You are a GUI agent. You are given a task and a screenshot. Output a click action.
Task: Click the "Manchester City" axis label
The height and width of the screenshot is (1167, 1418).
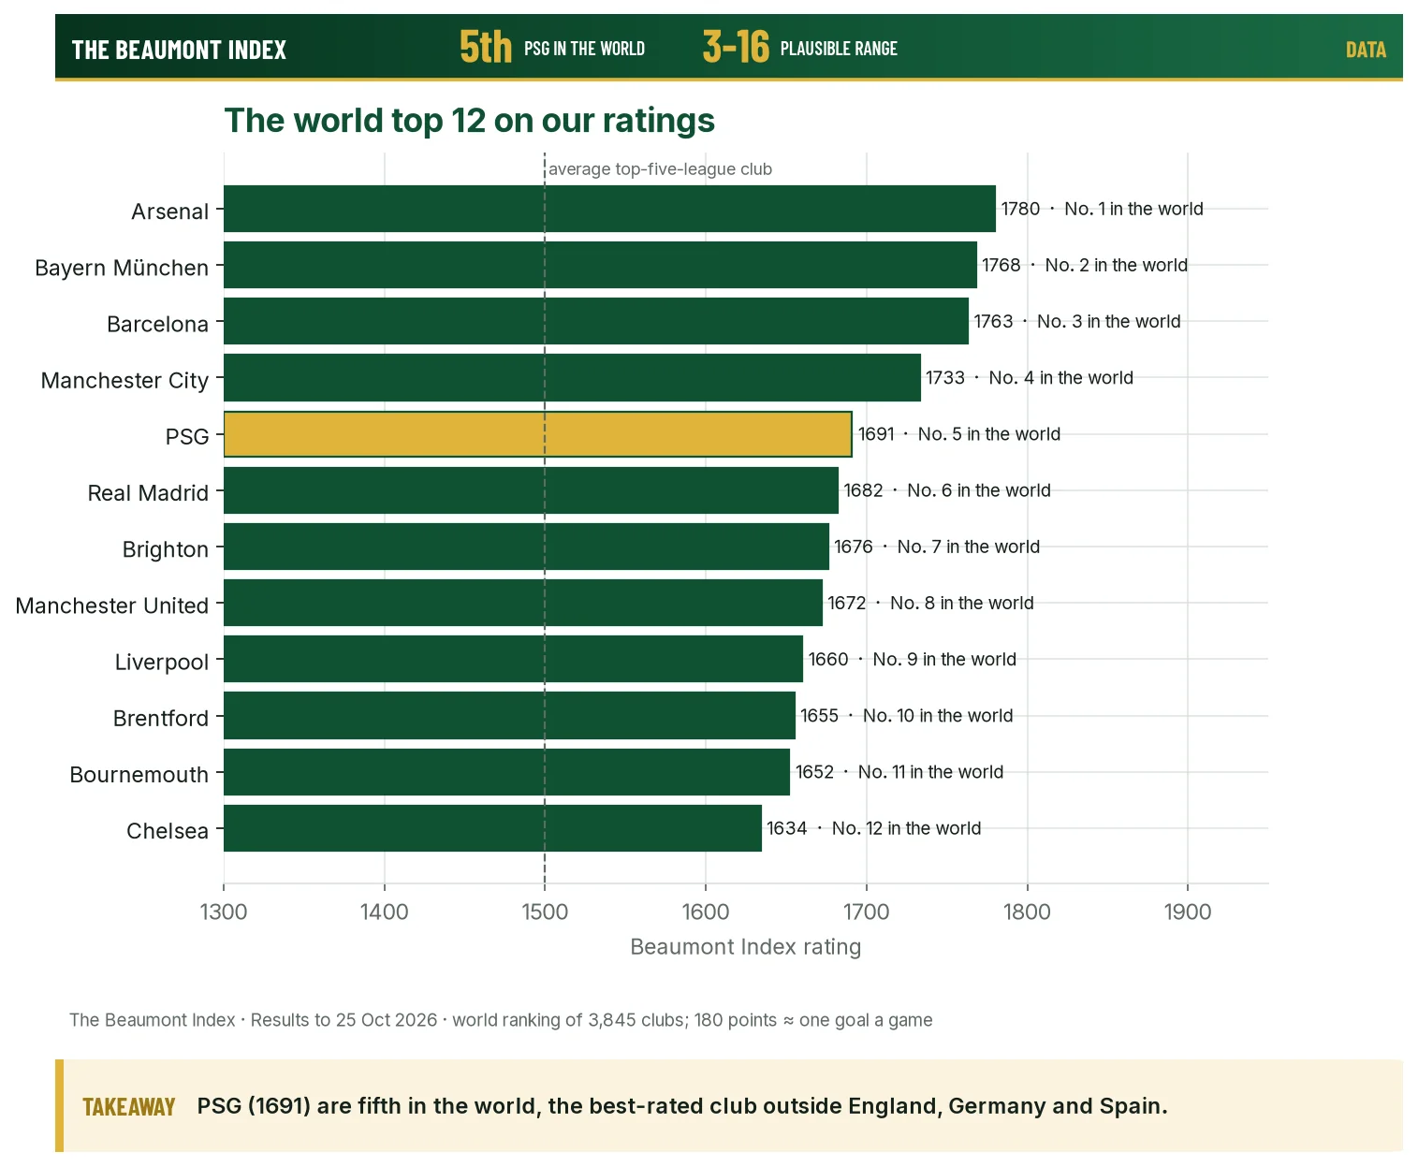(124, 380)
